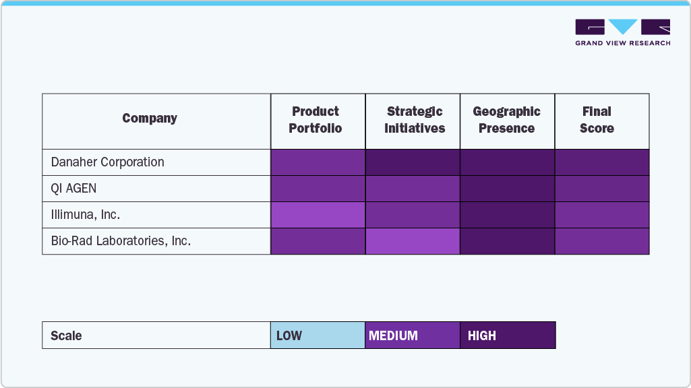The width and height of the screenshot is (691, 388).
Task: Click the Product Portfolio column header
Action: tap(316, 120)
